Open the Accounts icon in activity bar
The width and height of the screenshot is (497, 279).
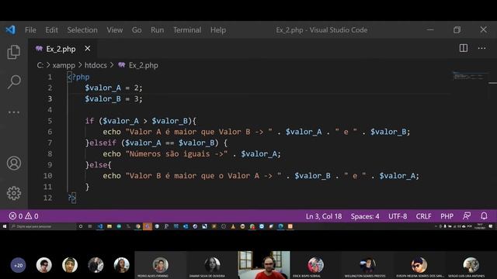tap(14, 163)
